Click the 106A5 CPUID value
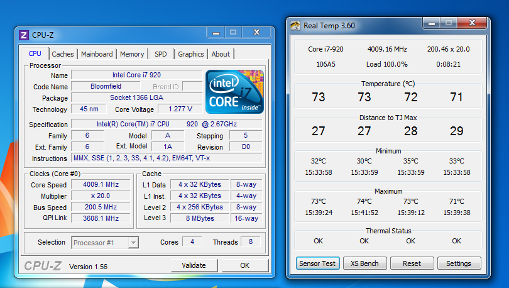Viewport: 509px width, 288px height. coord(326,64)
